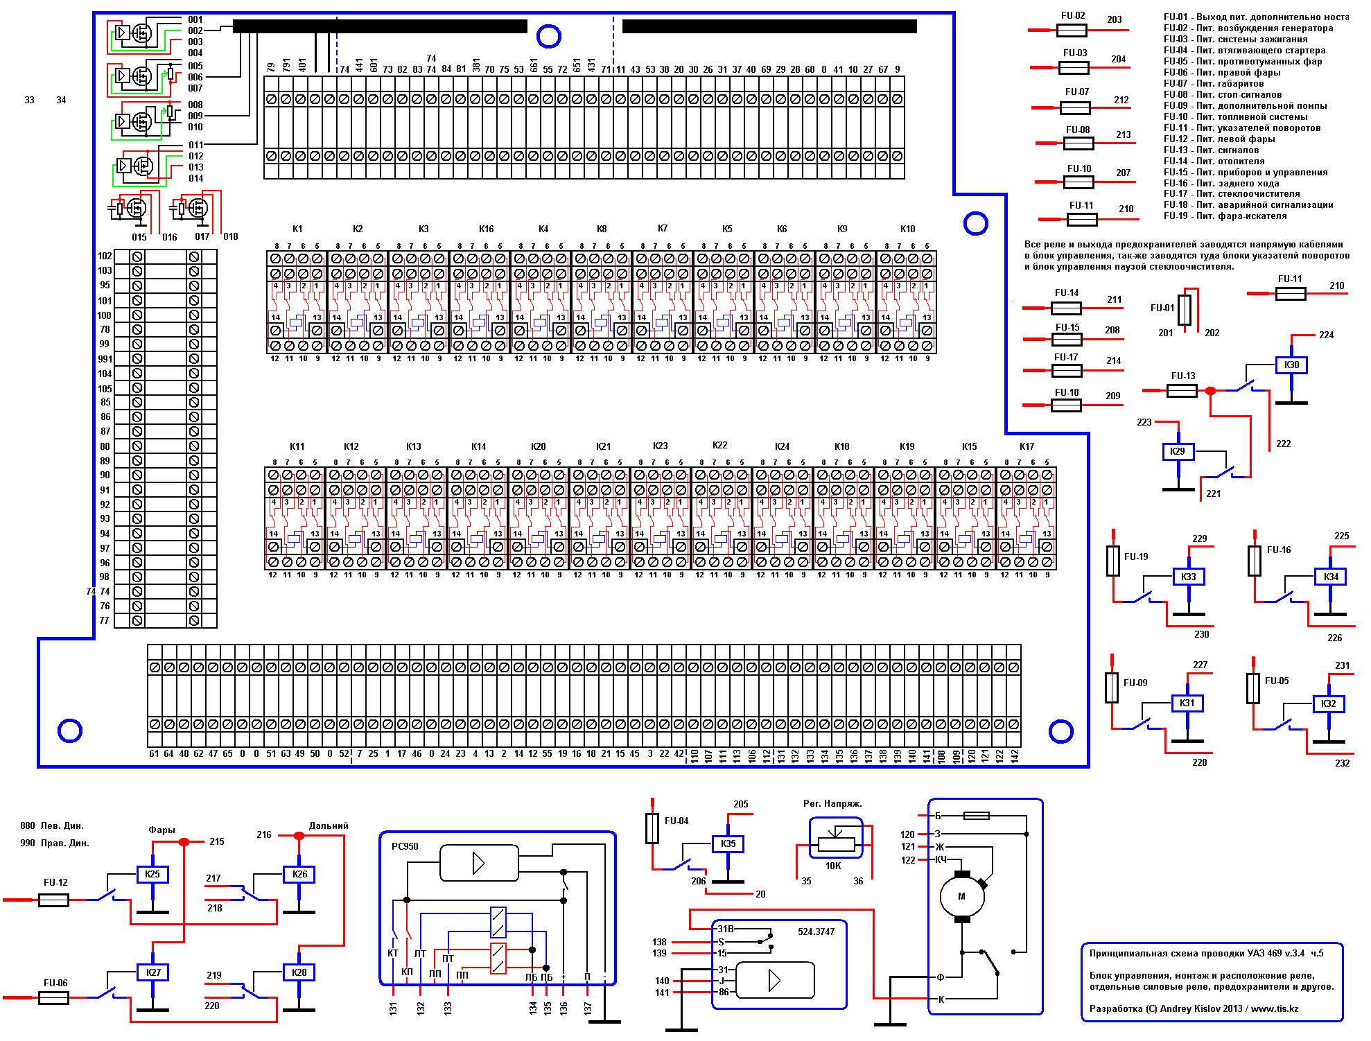
Task: Click the K33 relay coil box
Action: (x=1189, y=577)
